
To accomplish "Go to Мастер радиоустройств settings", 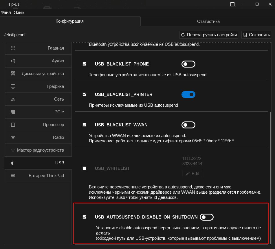I will click(38, 150).
